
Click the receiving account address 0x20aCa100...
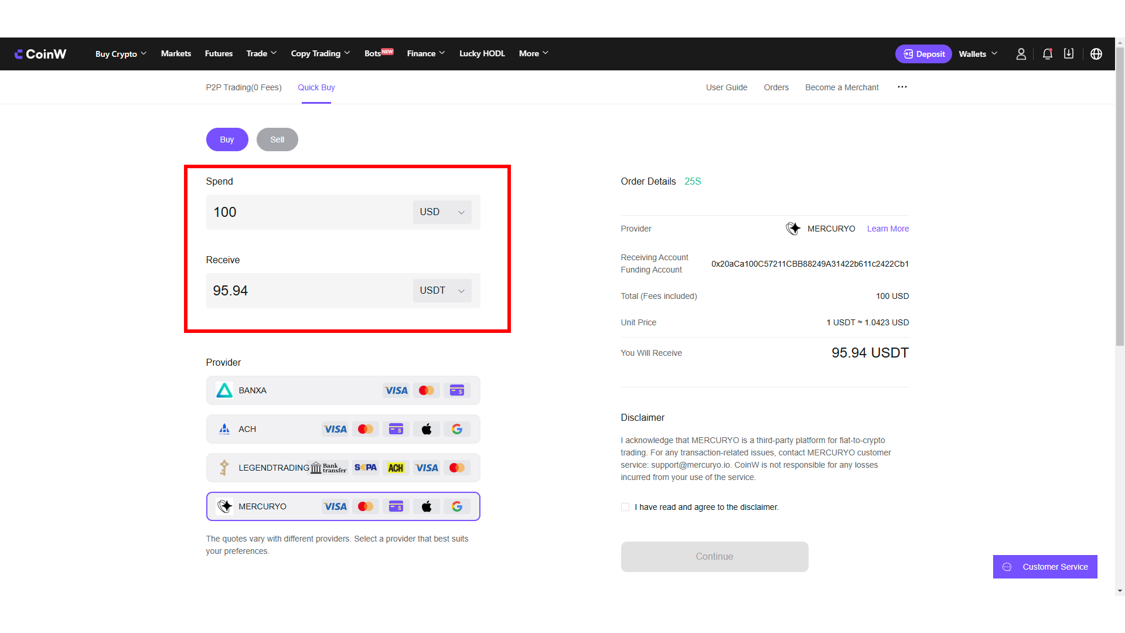[x=810, y=264]
